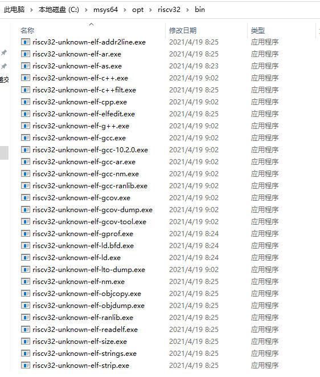Viewport: 320px width, 377px height.
Task: Select the objdump.exe file icon
Action: [x=26, y=305]
